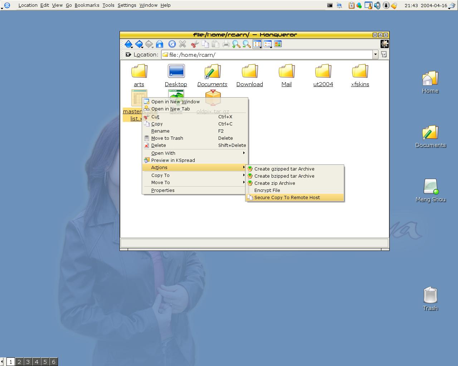Open the ut2004 folder
Screen dimensions: 458x366
coord(323,75)
